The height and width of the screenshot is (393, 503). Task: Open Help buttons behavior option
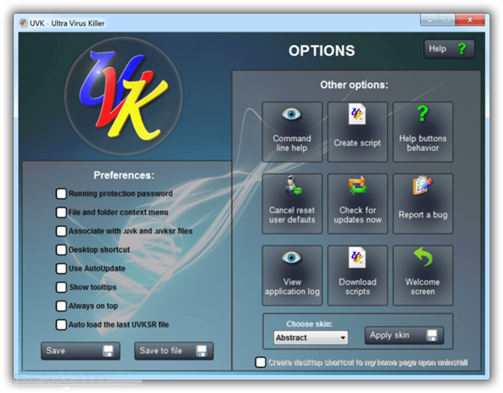[423, 132]
